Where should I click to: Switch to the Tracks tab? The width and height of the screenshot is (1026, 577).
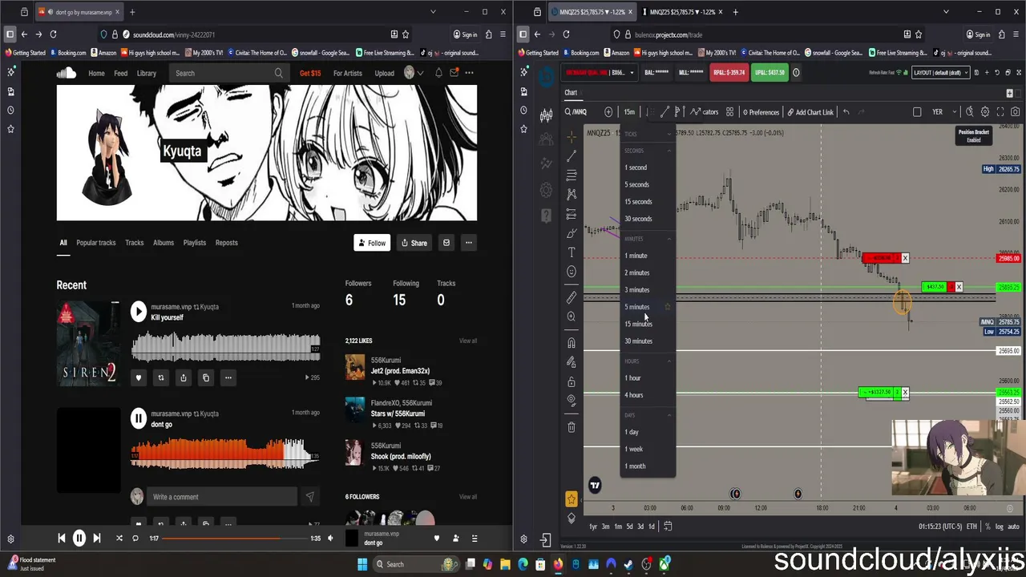pos(134,243)
